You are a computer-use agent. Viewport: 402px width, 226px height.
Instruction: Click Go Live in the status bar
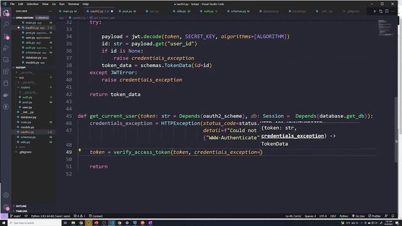(358, 216)
